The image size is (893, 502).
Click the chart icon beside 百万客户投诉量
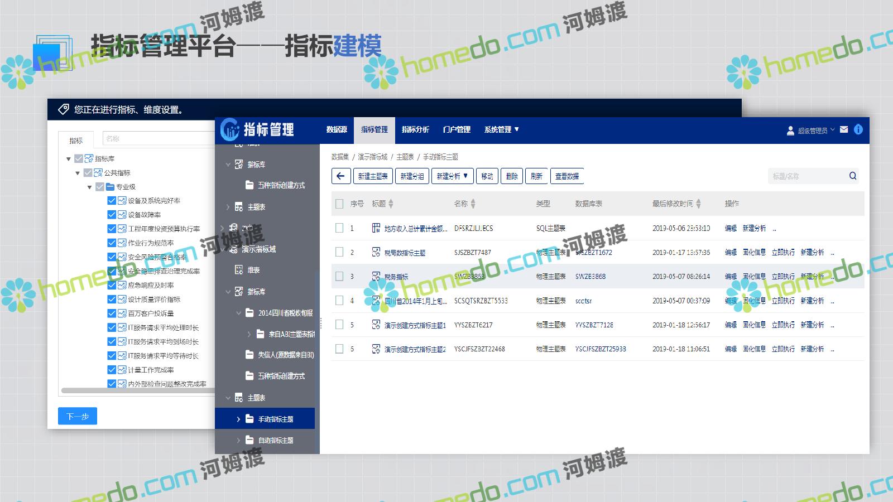122,313
